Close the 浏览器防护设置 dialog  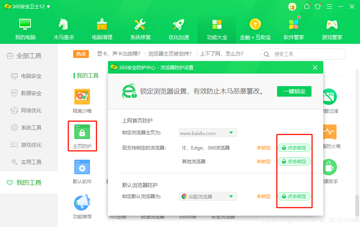(315, 67)
